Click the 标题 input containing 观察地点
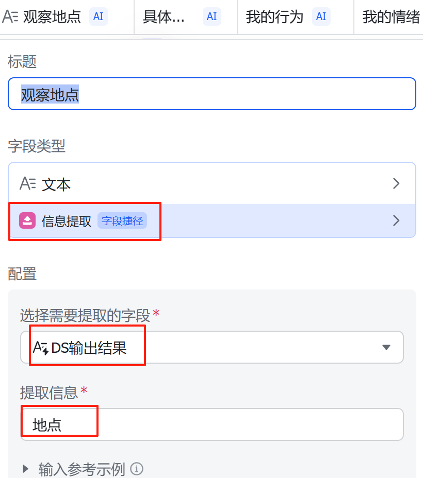The width and height of the screenshot is (423, 478). pos(211,94)
